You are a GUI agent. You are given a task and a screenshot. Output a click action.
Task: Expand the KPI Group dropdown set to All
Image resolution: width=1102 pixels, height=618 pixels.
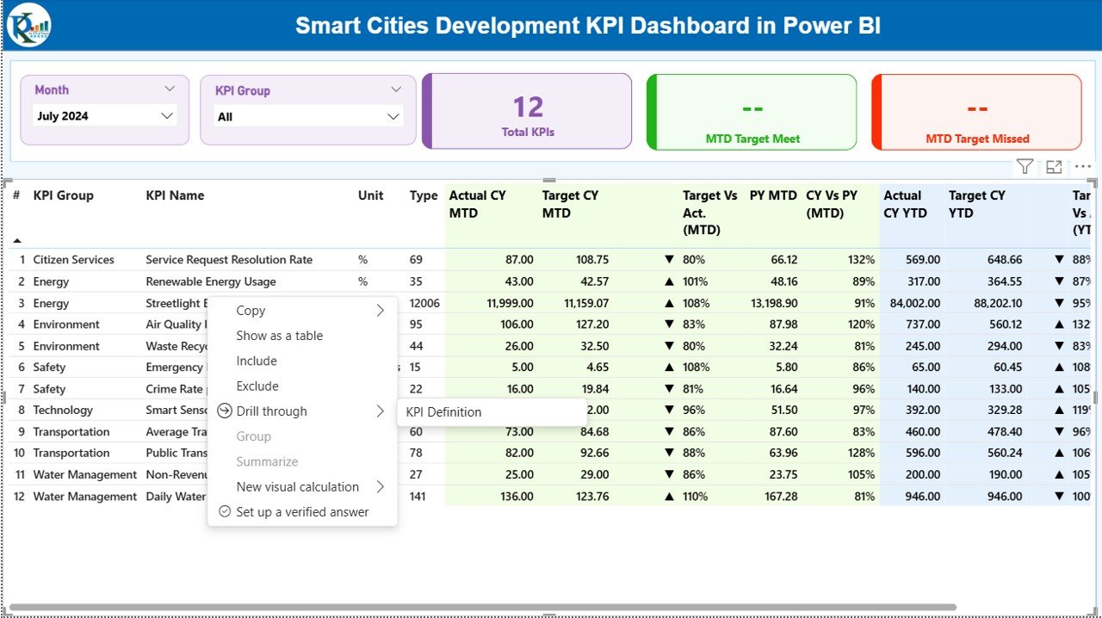coord(393,115)
